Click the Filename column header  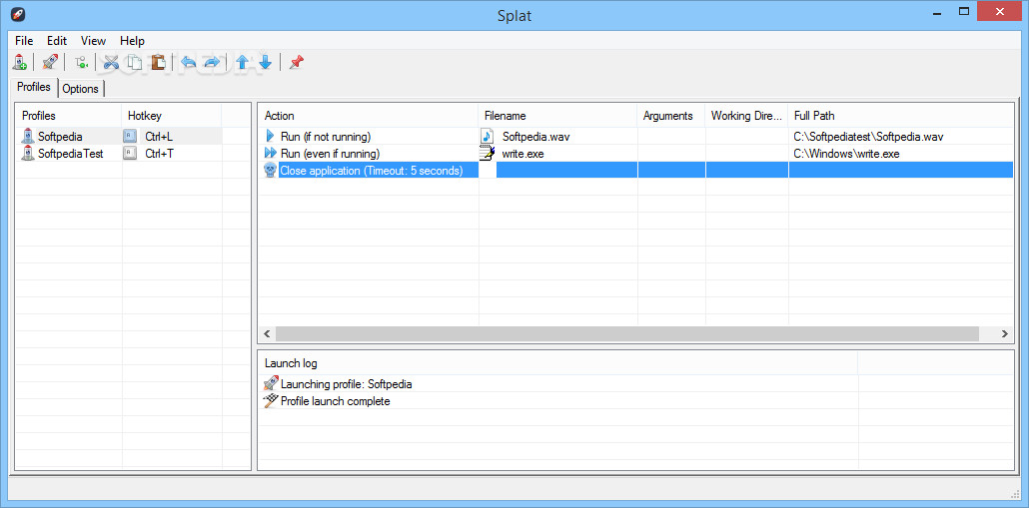[557, 116]
